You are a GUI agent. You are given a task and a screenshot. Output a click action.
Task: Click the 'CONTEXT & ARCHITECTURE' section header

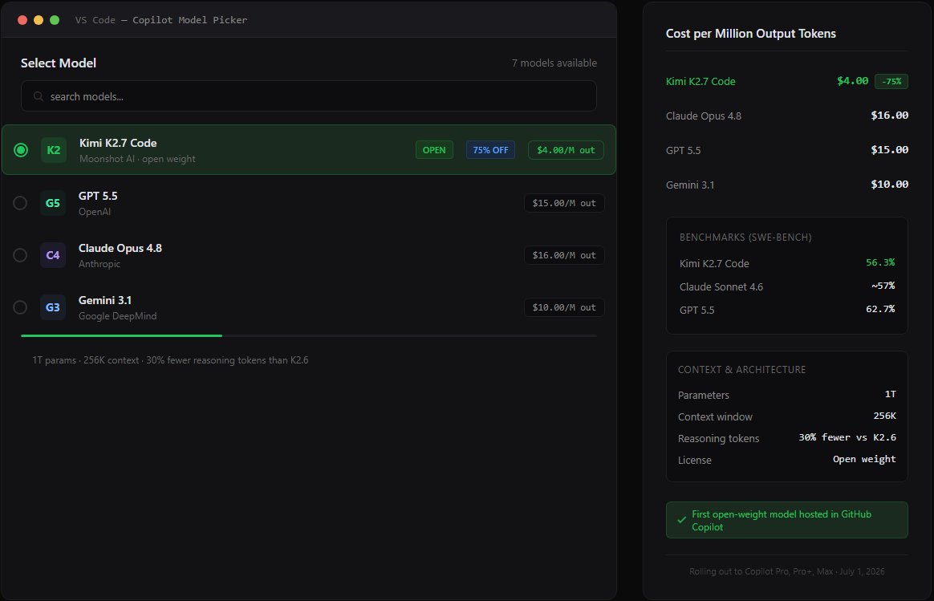click(x=741, y=370)
